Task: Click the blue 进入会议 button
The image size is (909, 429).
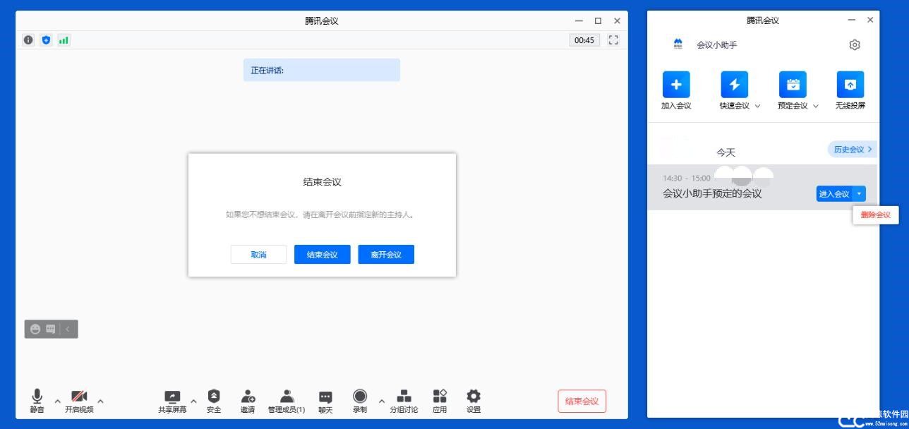Action: pyautogui.click(x=834, y=194)
